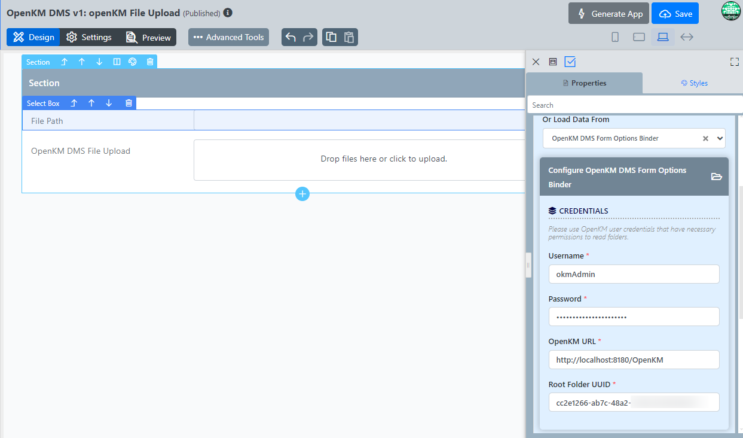Screen dimensions: 743x438
Task: Click the Advanced Tools button
Action: click(x=228, y=37)
